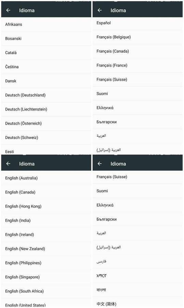Select Deutsch (Österreich) language
The width and height of the screenshot is (184, 308).
point(46,123)
